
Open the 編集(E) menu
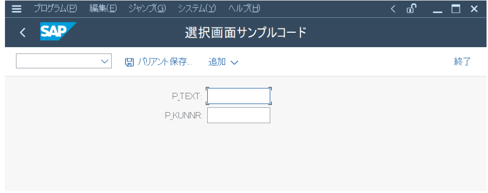(x=103, y=9)
